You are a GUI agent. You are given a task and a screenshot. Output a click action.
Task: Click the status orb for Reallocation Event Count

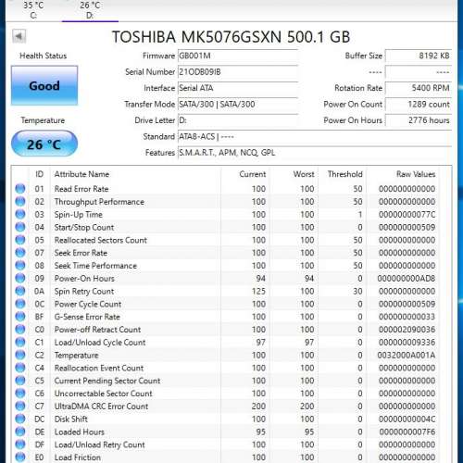[20, 368]
